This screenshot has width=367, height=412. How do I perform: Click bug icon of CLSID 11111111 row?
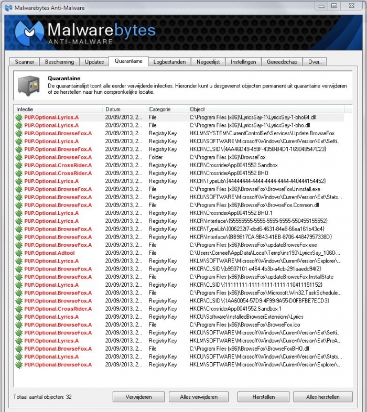(19, 285)
